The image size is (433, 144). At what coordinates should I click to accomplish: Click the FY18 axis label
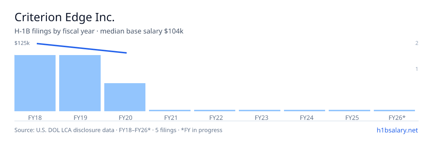[35, 117]
